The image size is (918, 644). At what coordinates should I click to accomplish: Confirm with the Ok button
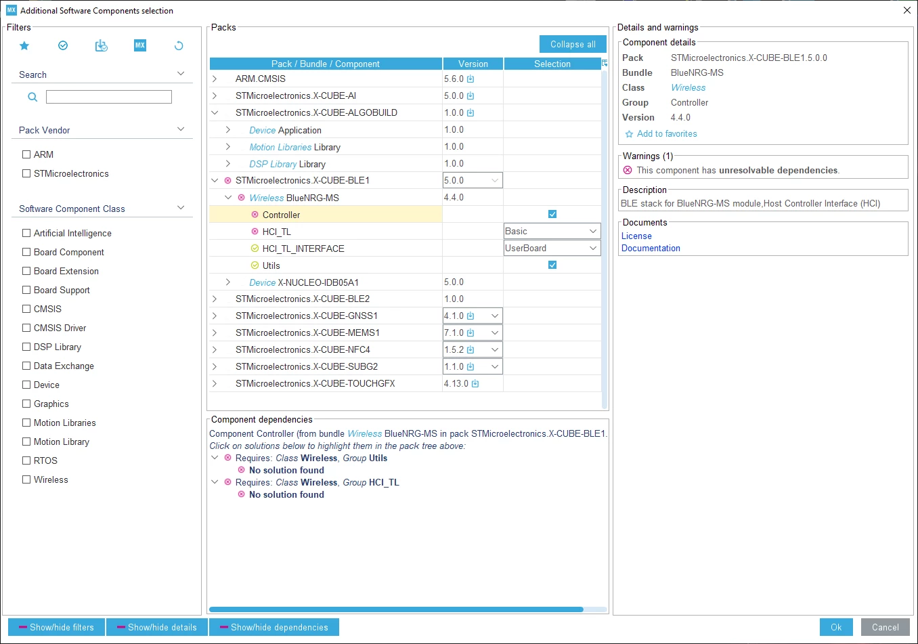click(836, 627)
